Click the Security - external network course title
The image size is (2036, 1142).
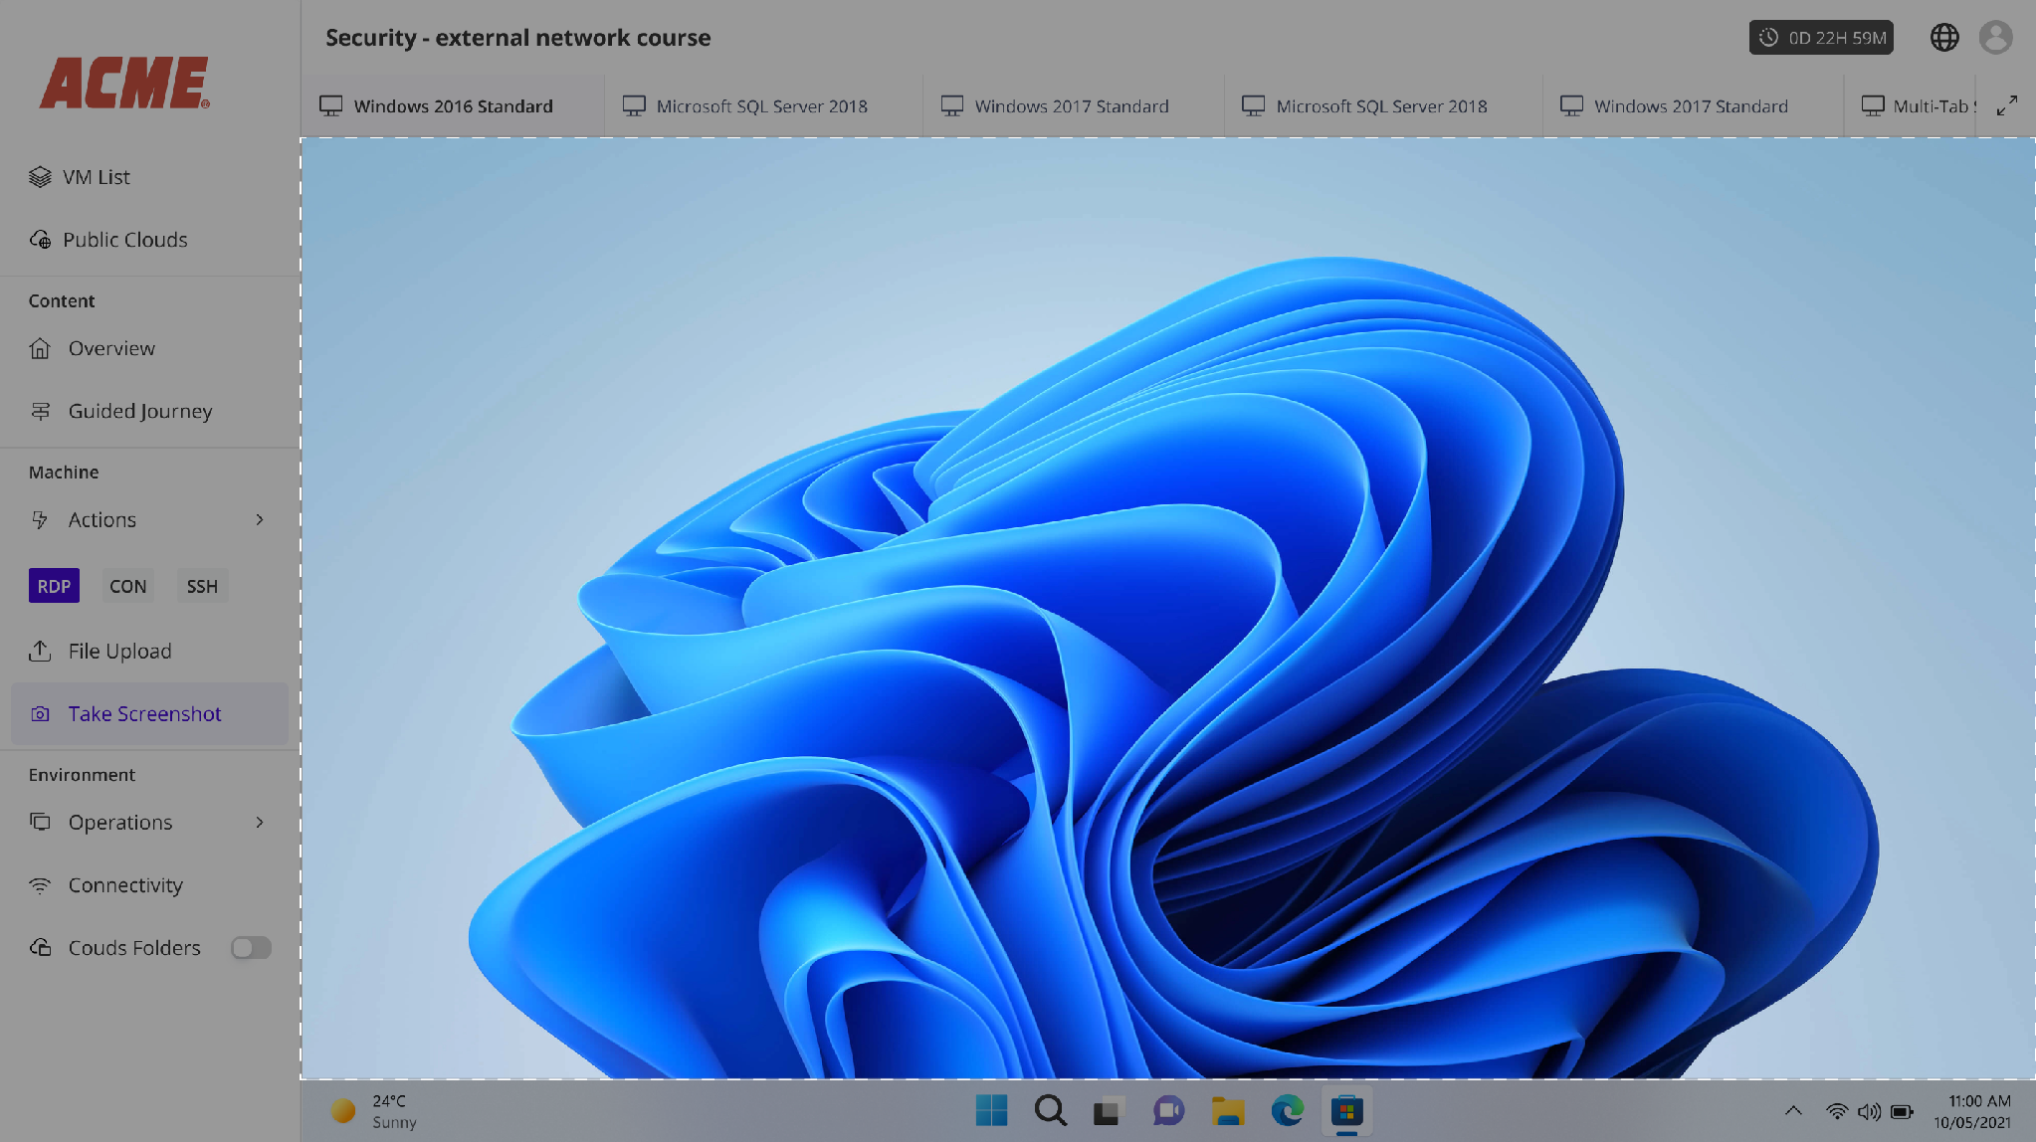click(517, 38)
